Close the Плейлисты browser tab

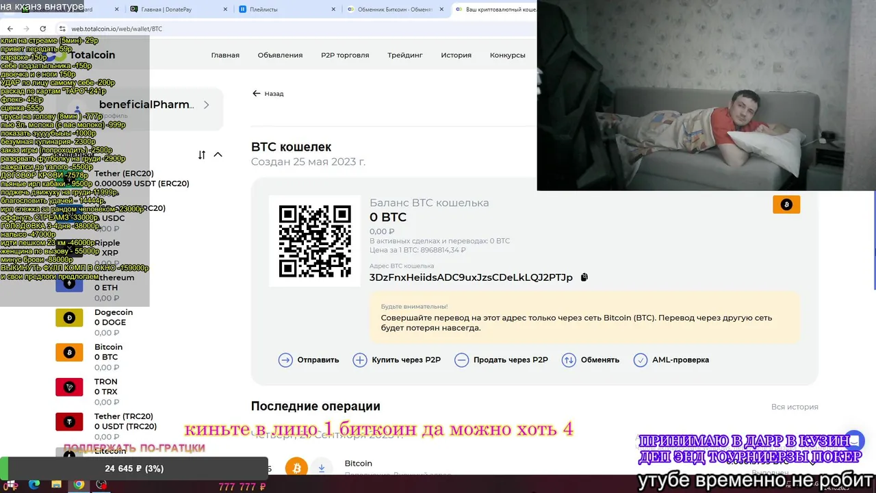pos(333,10)
